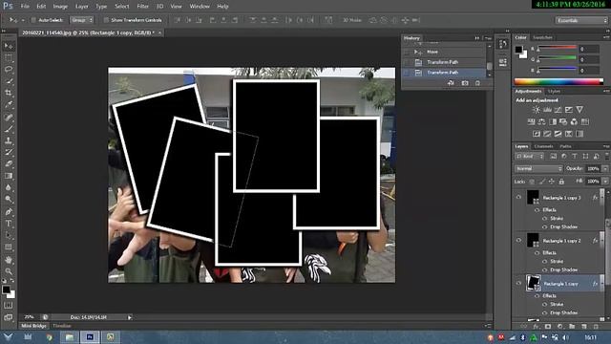The width and height of the screenshot is (611, 344).
Task: Open the Filter menu
Action: point(142,7)
